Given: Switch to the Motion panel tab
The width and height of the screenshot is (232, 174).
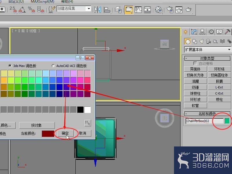Looking at the screenshot, I should click(211, 32).
